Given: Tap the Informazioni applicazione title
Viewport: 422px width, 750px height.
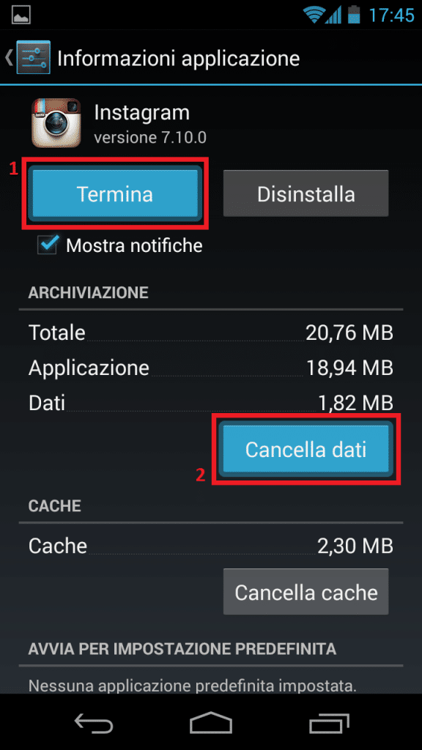Looking at the screenshot, I should pos(179,59).
